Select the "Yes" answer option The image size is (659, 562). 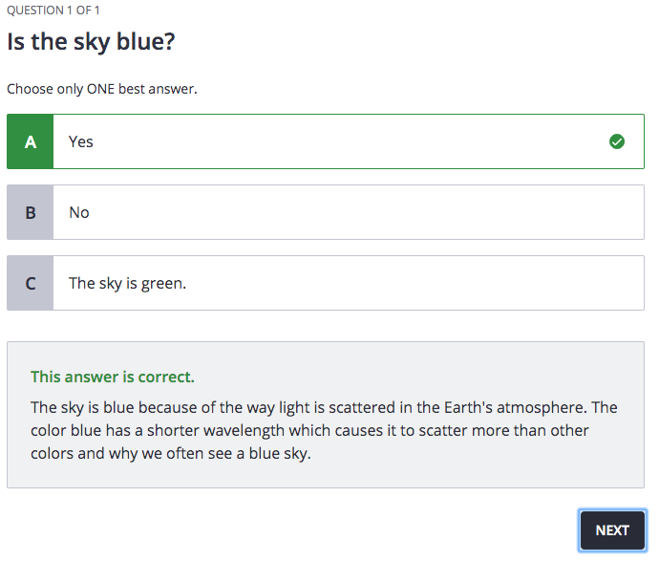325,141
